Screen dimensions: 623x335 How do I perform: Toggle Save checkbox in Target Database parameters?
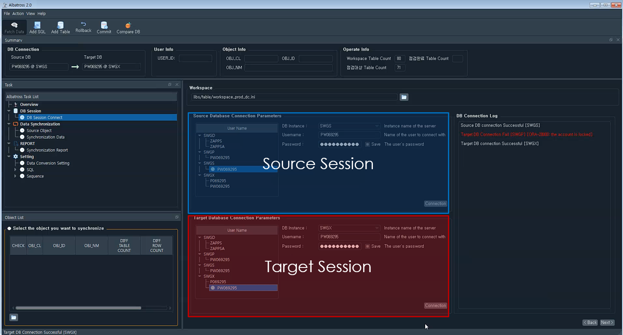[x=367, y=246]
